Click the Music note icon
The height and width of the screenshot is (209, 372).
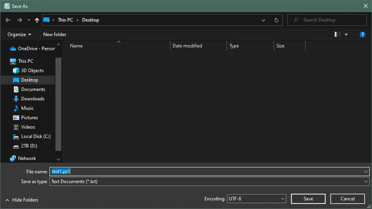[16, 108]
